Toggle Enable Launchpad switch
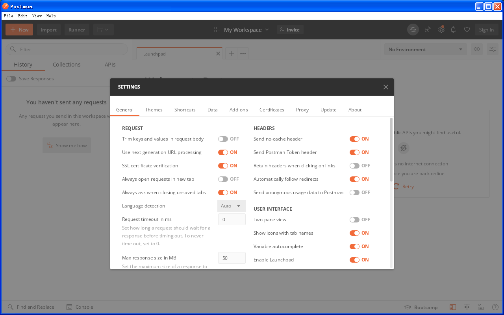 pyautogui.click(x=354, y=260)
